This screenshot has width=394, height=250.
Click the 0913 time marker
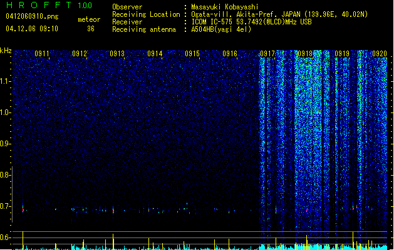coord(117,54)
